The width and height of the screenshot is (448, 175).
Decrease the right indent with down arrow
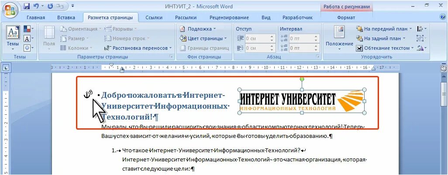(x=272, y=50)
